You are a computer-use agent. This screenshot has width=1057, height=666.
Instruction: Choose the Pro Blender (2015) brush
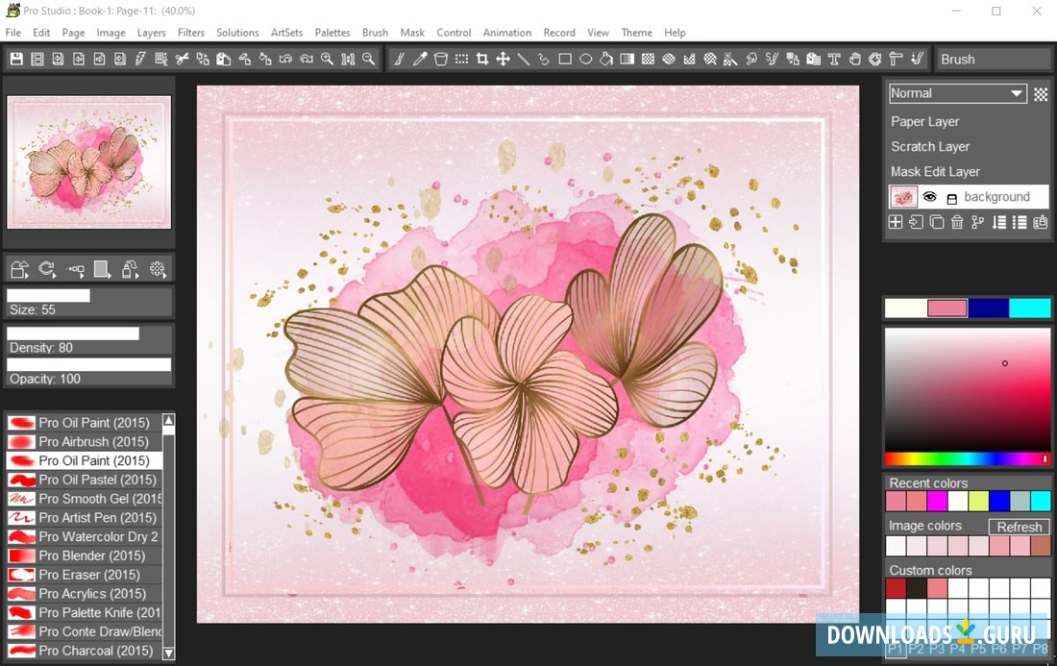[85, 555]
